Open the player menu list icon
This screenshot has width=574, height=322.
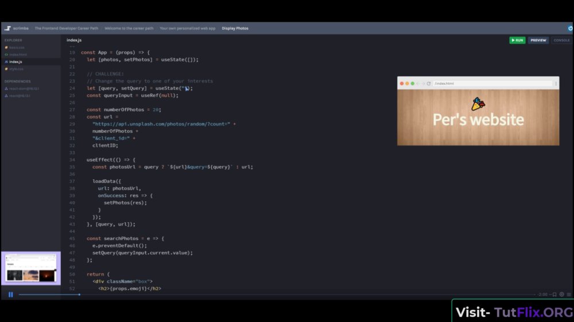coord(569,294)
